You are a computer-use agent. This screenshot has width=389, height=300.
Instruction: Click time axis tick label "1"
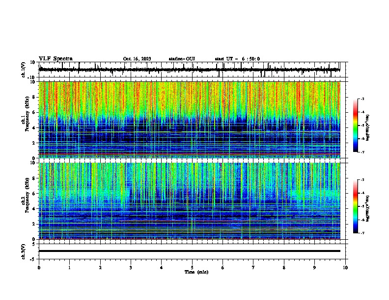pos(69,268)
